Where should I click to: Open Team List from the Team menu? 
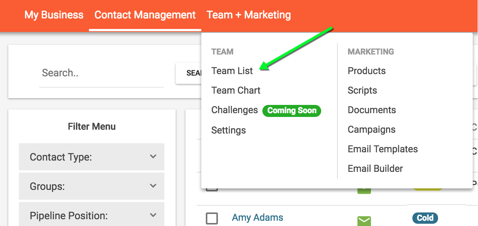232,71
